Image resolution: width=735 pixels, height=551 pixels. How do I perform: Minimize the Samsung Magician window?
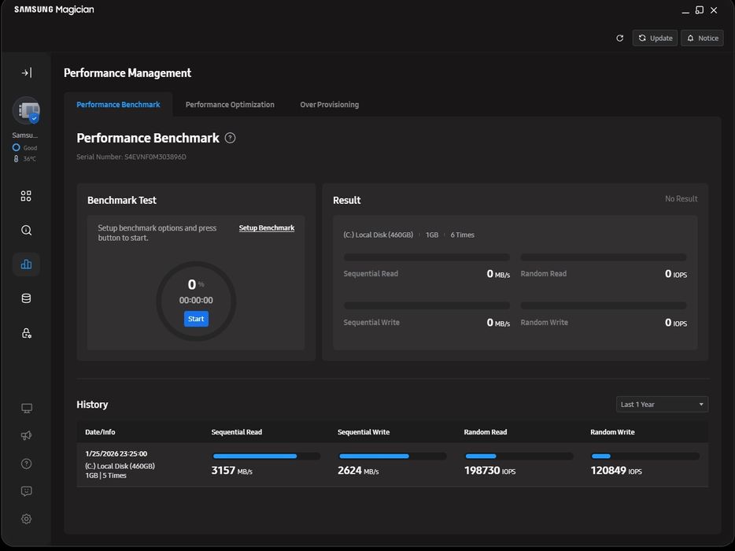point(685,10)
